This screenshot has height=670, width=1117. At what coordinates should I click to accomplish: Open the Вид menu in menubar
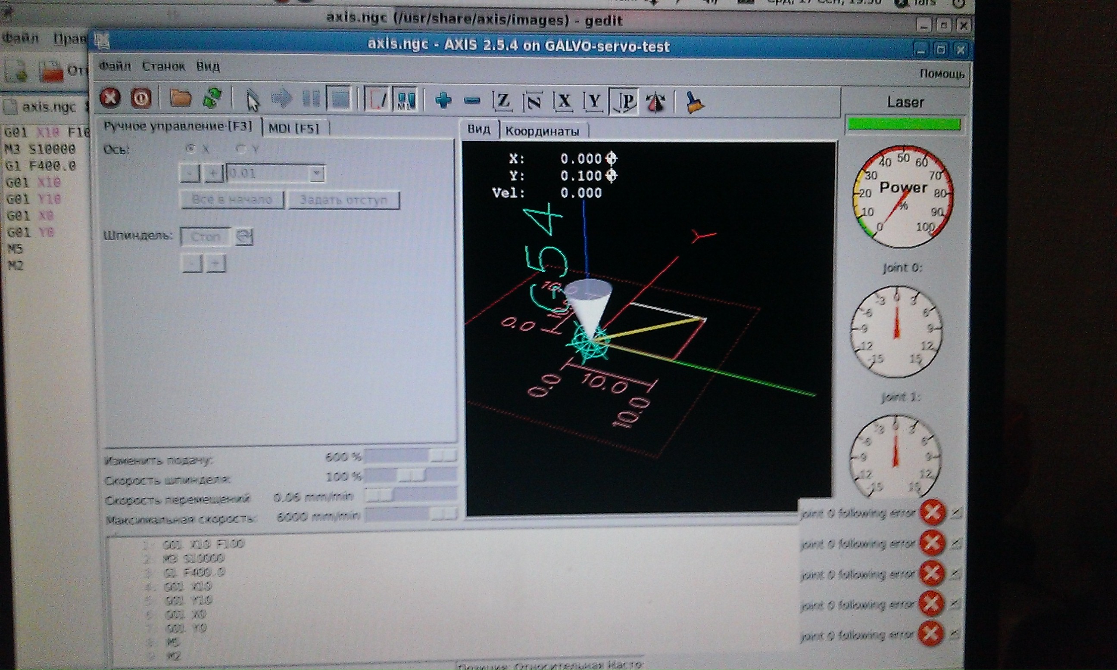[208, 67]
